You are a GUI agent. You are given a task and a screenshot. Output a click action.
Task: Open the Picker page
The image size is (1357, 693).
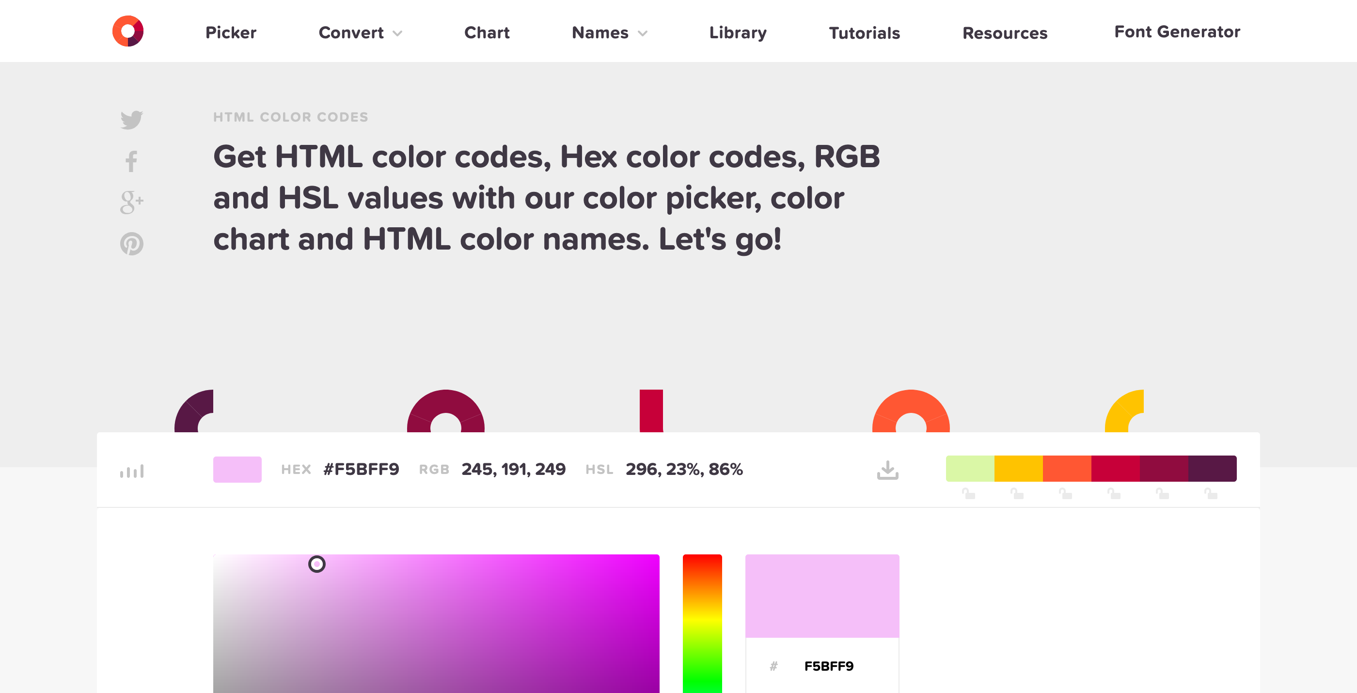[x=231, y=32]
